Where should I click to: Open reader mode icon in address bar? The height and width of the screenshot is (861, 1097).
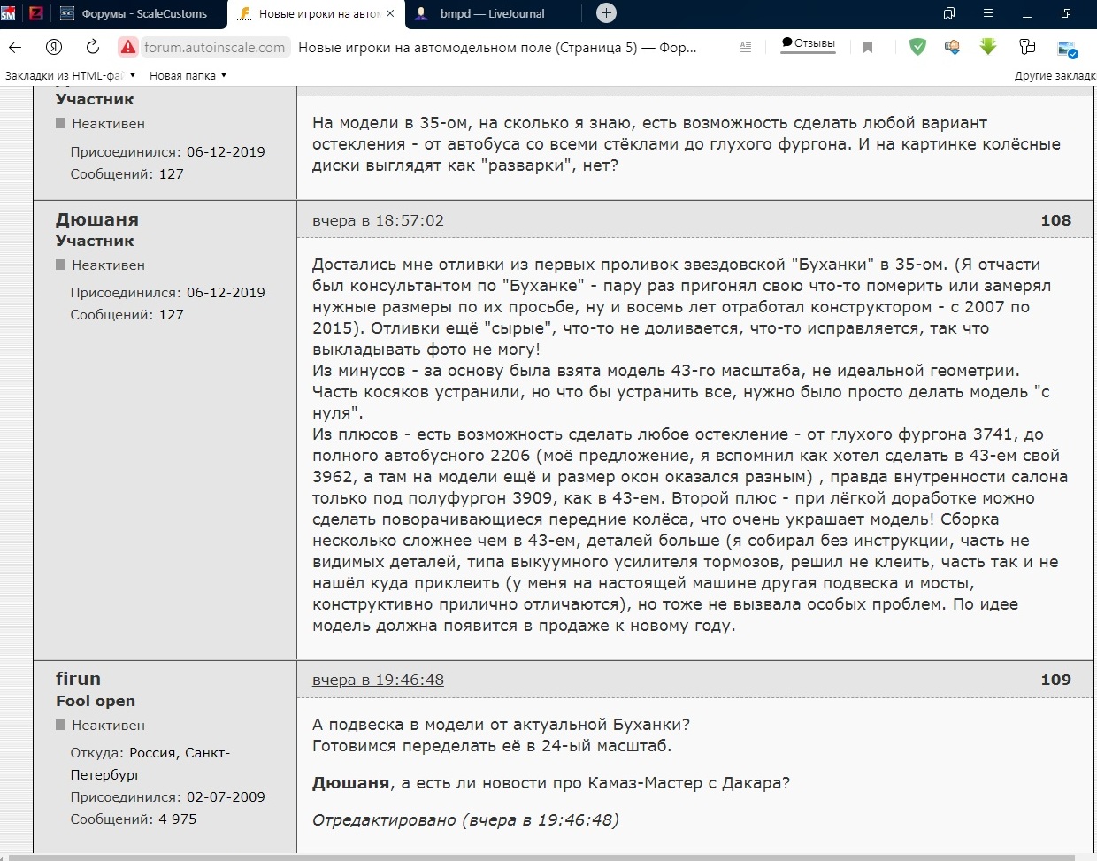pyautogui.click(x=746, y=48)
